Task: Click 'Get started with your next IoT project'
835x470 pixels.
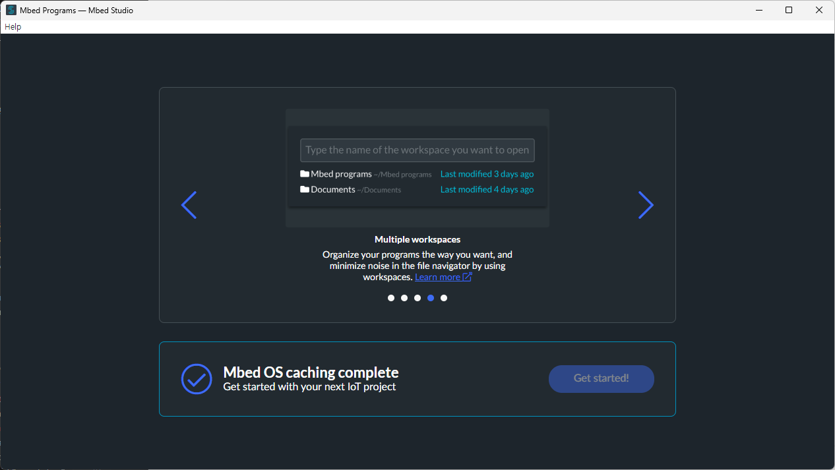Action: pos(310,387)
